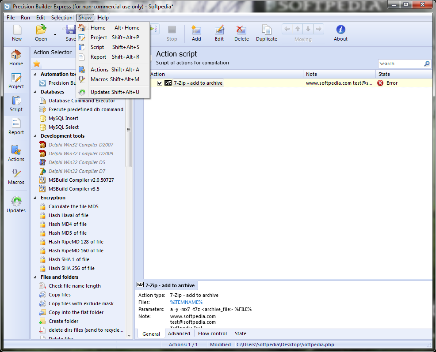Click the About info icon
The image size is (436, 352).
pos(340,30)
